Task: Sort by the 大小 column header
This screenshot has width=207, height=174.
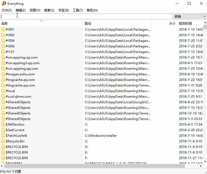Action: (164, 24)
